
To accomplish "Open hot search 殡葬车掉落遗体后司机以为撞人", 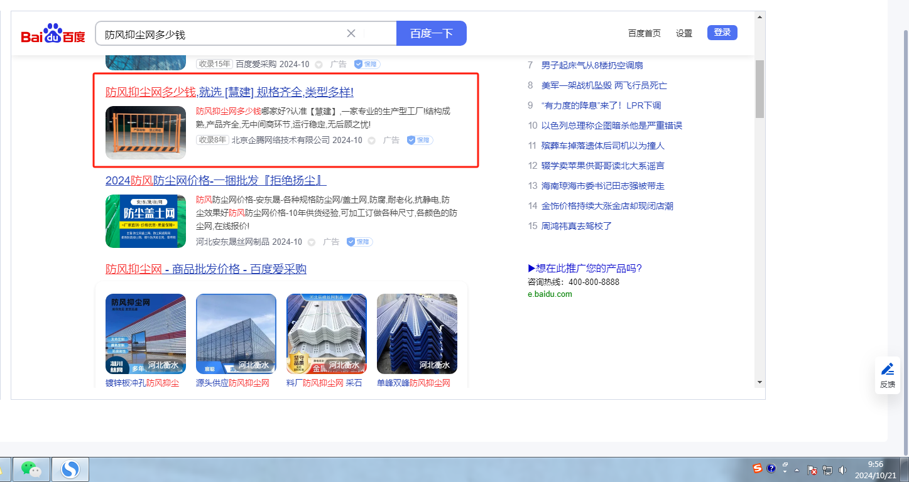I will [603, 146].
